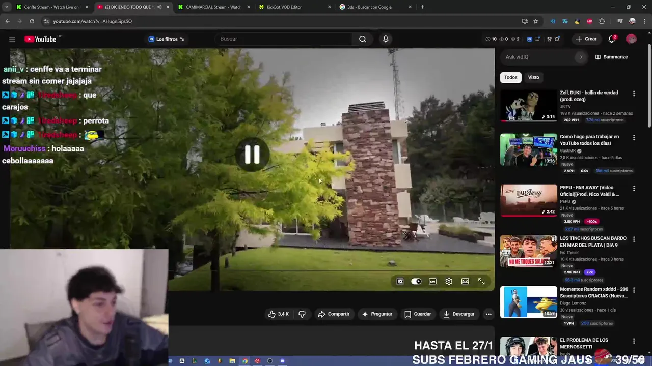Open options for Como hago para trabajar video

(634, 138)
